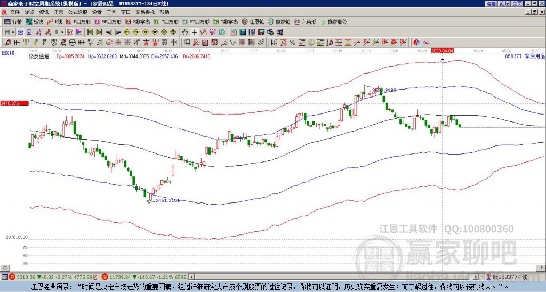Open the 9P四方形 tool
Screen dimensions: 546x292
click(108, 22)
